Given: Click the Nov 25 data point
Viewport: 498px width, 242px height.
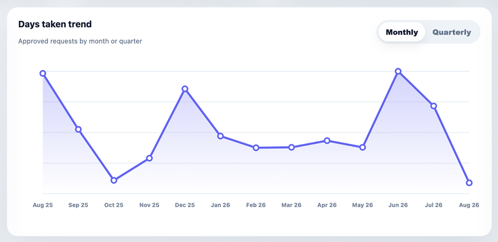Looking at the screenshot, I should click(x=150, y=158).
